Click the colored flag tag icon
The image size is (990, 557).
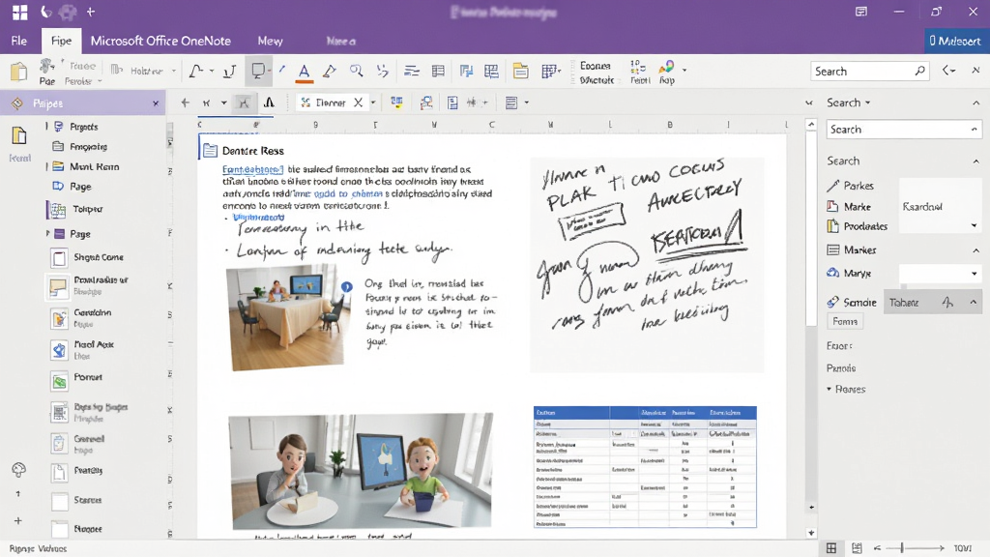tap(396, 102)
